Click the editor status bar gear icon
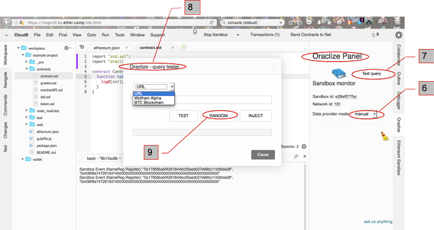Screen dimensions: 434x230 coord(304,147)
